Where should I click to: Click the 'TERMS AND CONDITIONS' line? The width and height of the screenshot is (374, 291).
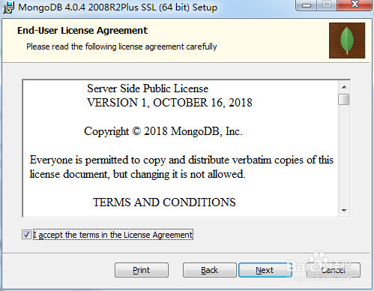pyautogui.click(x=164, y=202)
